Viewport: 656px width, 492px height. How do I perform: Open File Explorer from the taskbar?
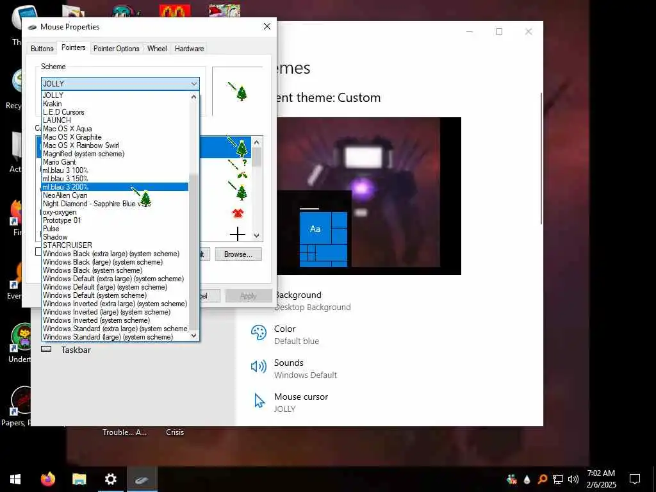(x=79, y=479)
